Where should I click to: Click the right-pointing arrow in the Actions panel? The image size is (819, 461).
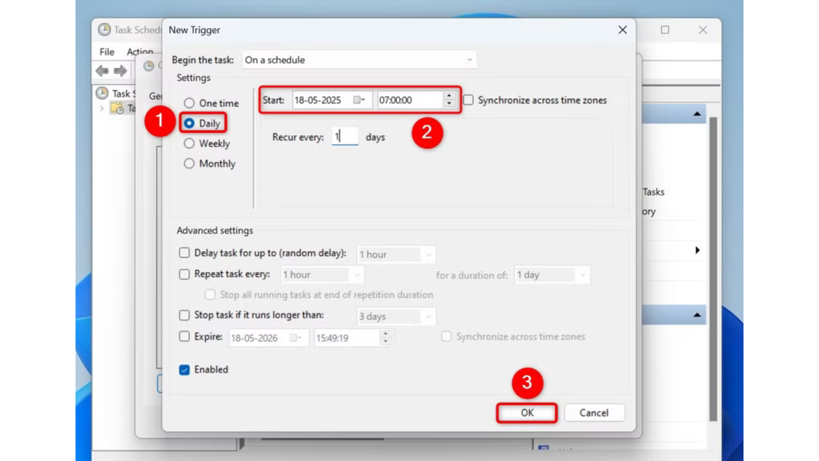(x=697, y=251)
